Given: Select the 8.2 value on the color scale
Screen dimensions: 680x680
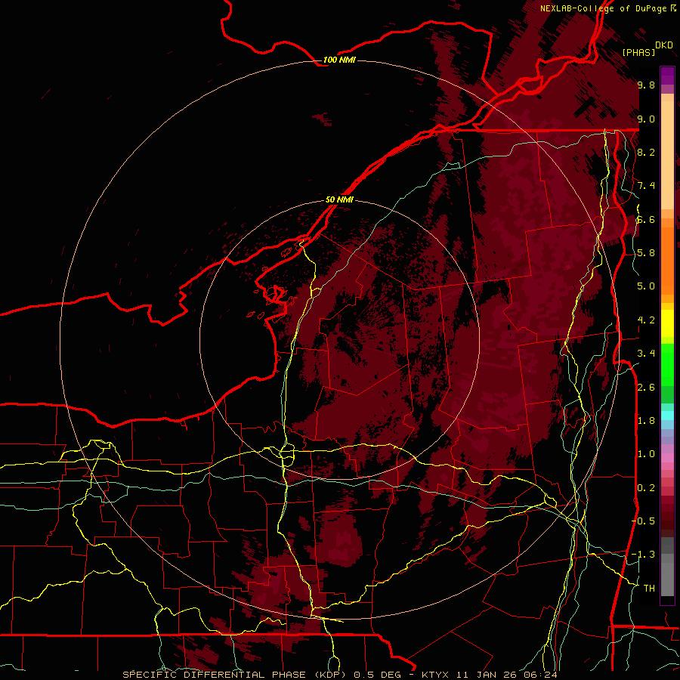Looking at the screenshot, I should tap(646, 152).
